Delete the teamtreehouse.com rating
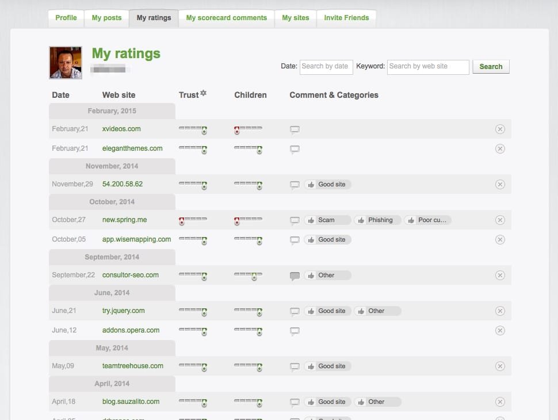This screenshot has width=558, height=420. [x=499, y=366]
